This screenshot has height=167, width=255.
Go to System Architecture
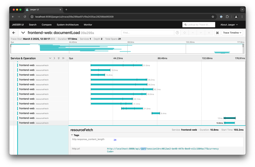coord(68,25)
